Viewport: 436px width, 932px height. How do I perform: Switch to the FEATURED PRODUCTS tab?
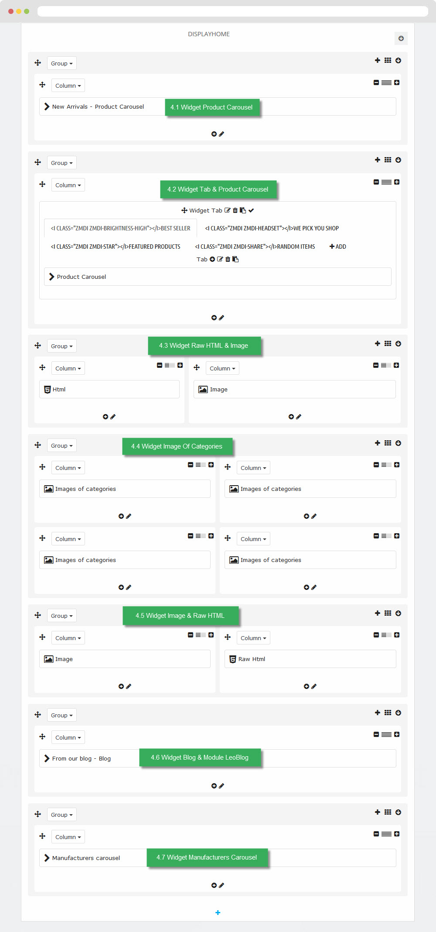click(116, 247)
